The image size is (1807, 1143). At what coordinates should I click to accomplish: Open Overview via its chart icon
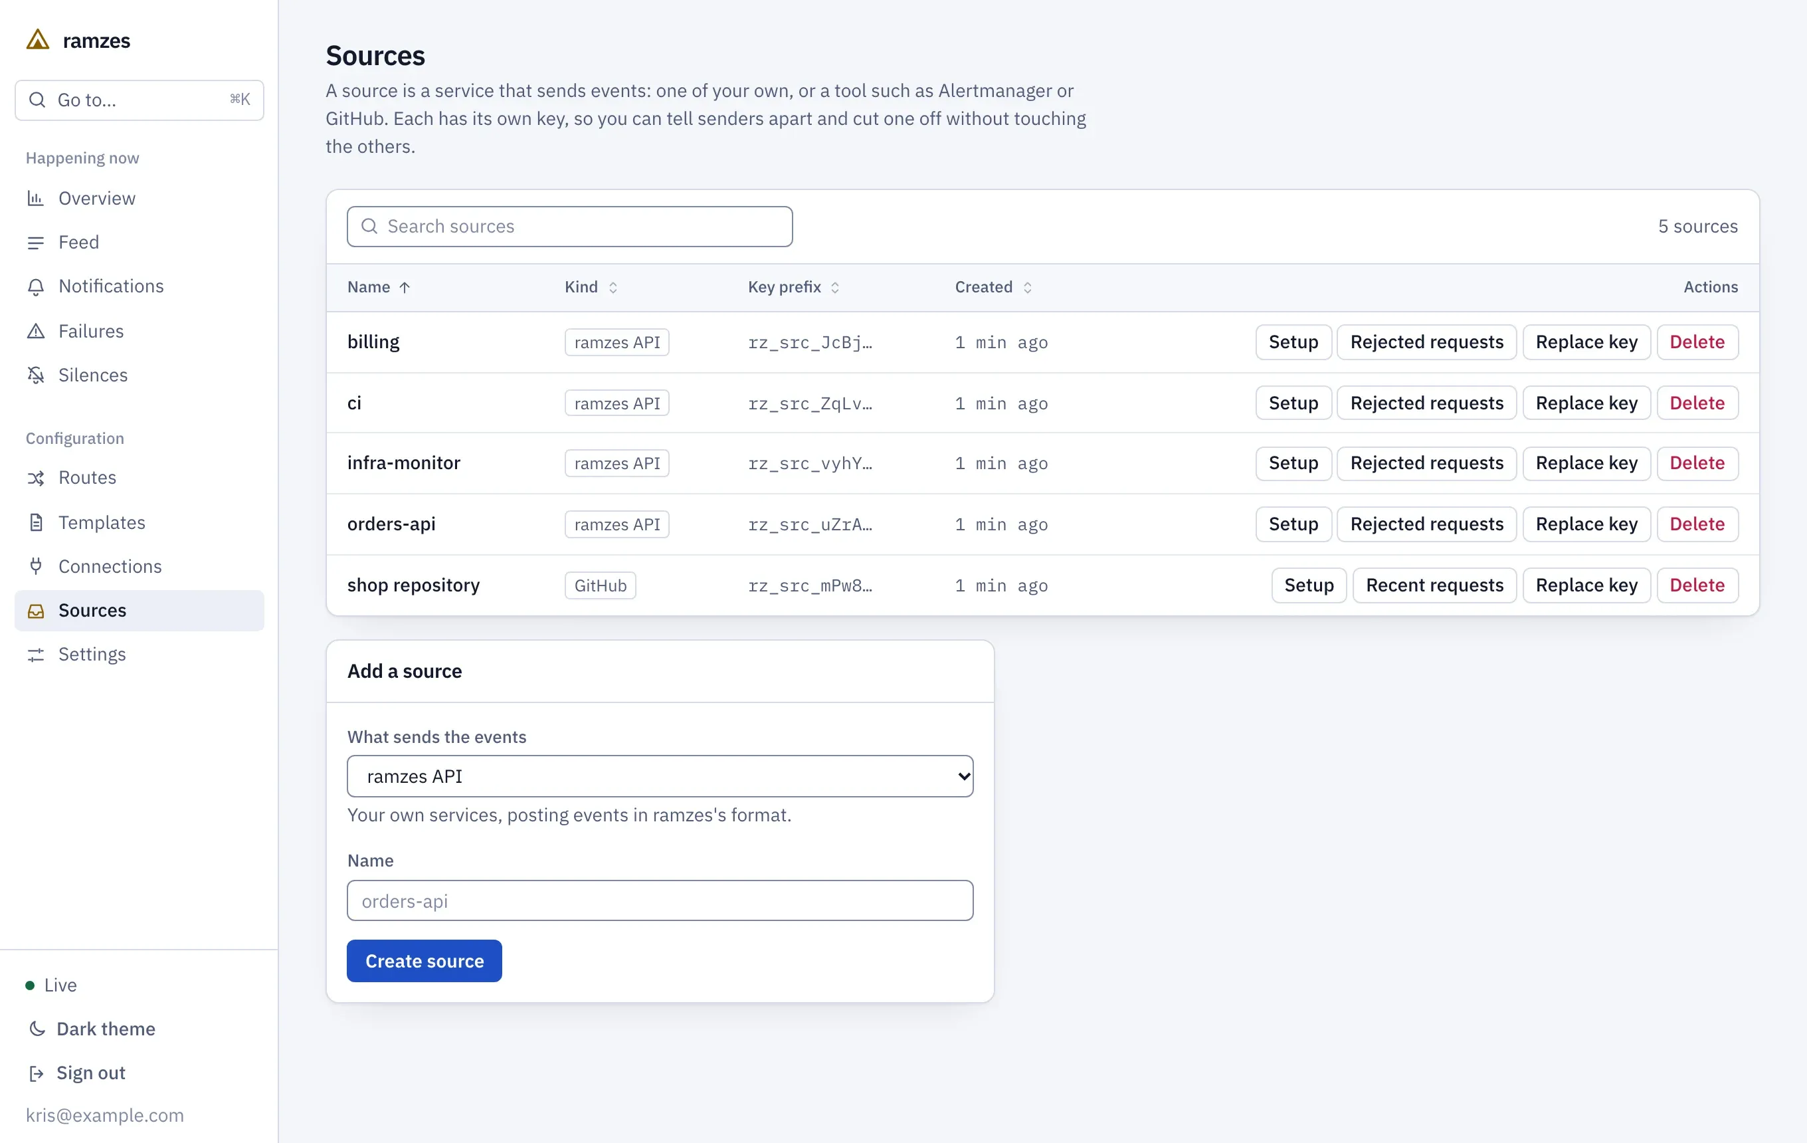coord(35,198)
